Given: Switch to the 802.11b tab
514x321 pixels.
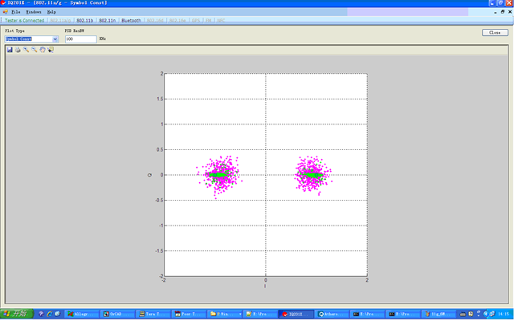Looking at the screenshot, I should coord(86,20).
